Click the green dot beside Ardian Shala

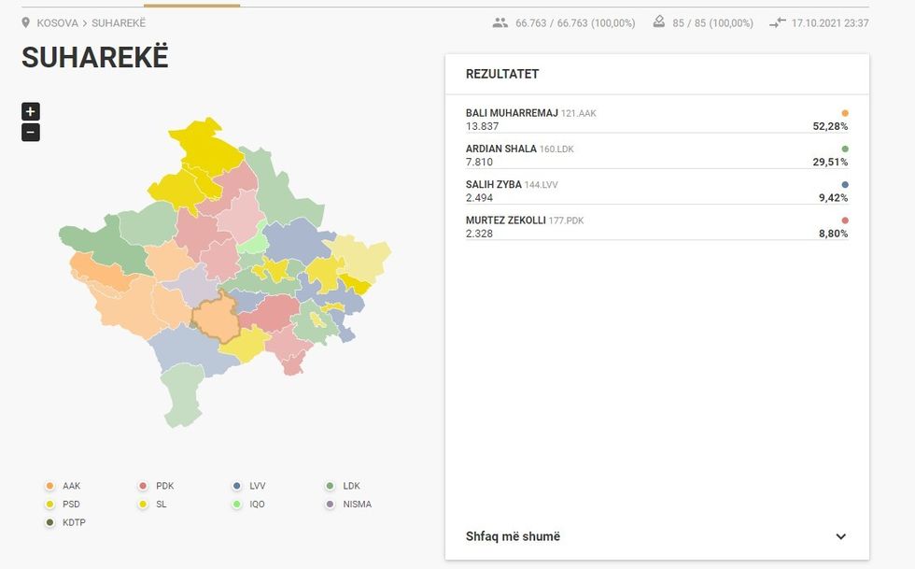point(845,149)
